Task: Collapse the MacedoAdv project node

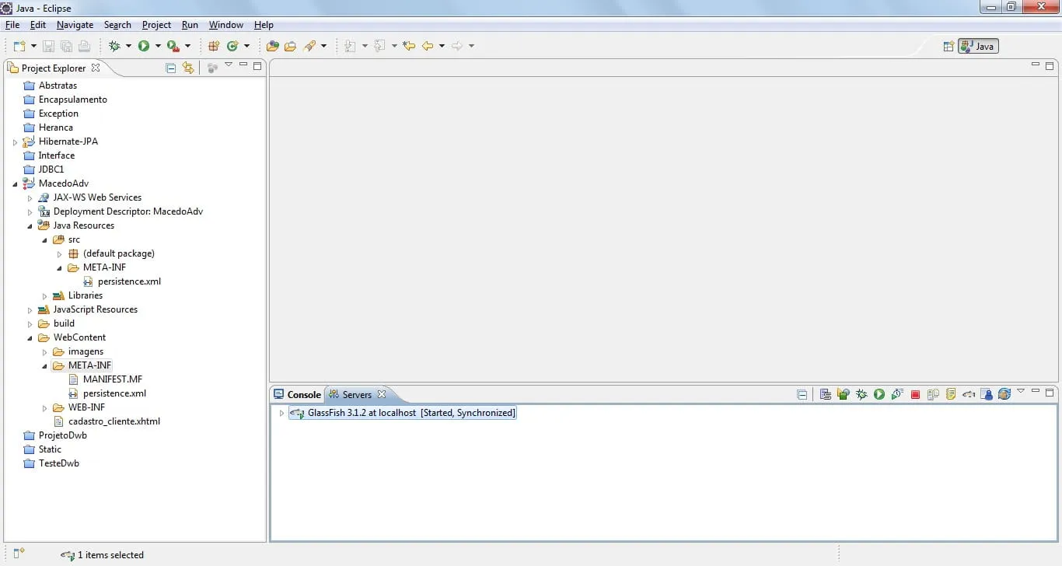Action: click(15, 184)
